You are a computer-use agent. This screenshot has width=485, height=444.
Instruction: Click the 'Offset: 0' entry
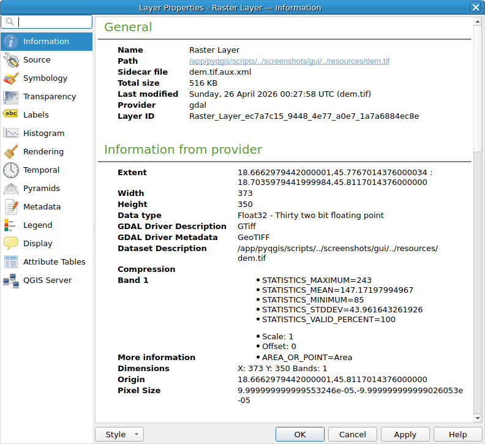coord(279,347)
